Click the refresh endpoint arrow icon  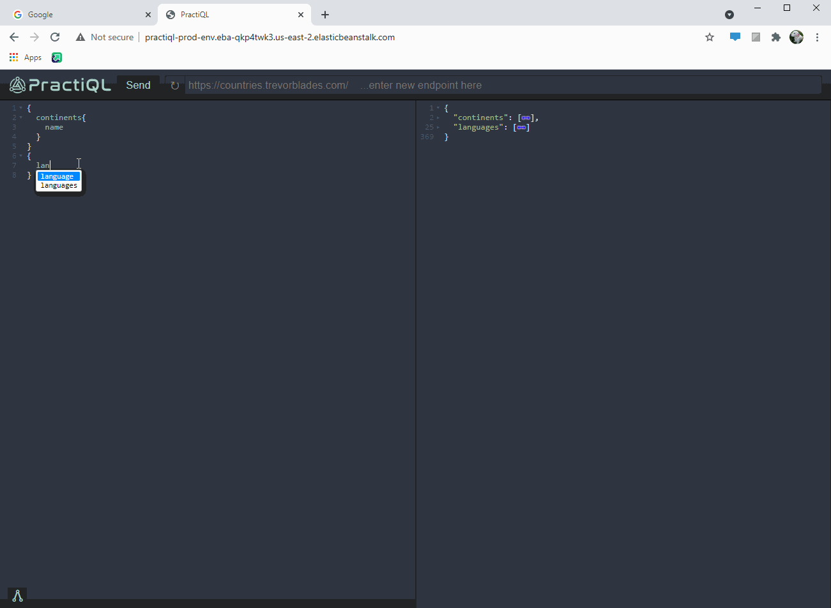pos(174,86)
